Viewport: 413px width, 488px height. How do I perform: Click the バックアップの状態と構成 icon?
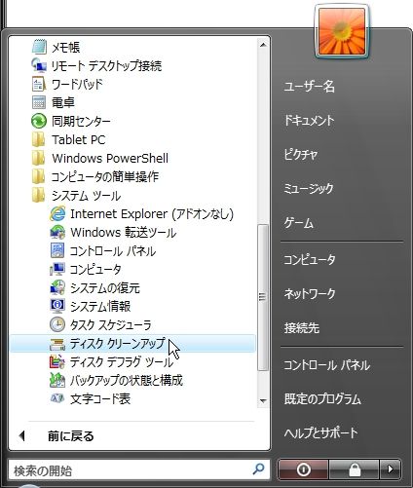click(57, 380)
